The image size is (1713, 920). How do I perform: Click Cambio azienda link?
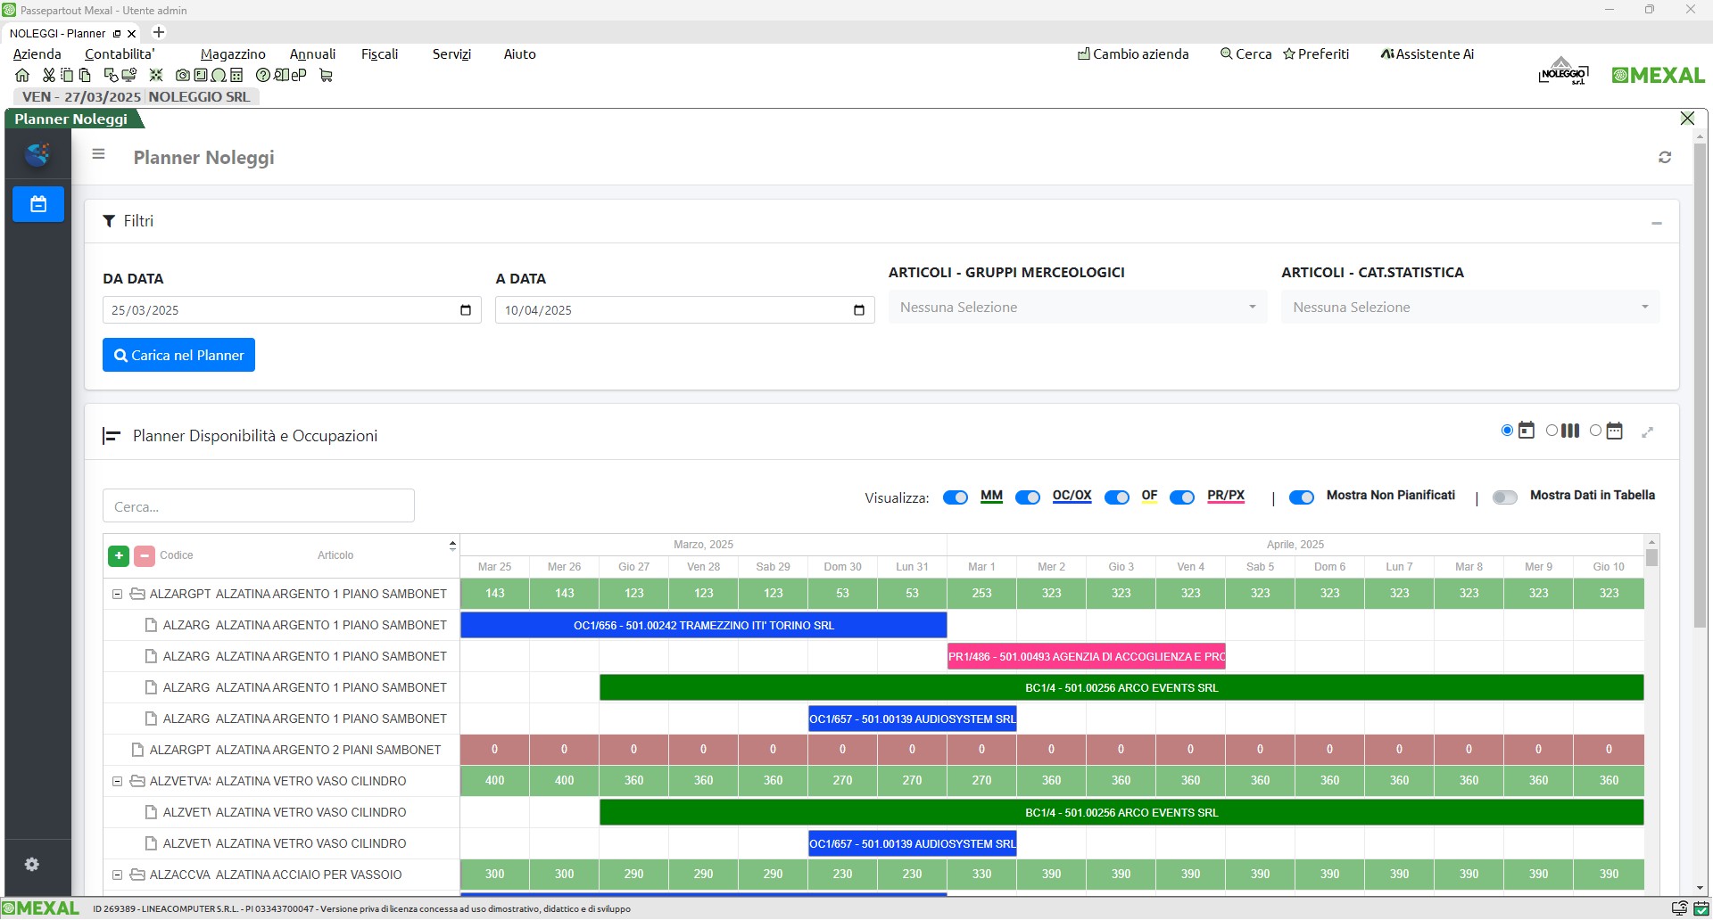click(x=1133, y=54)
